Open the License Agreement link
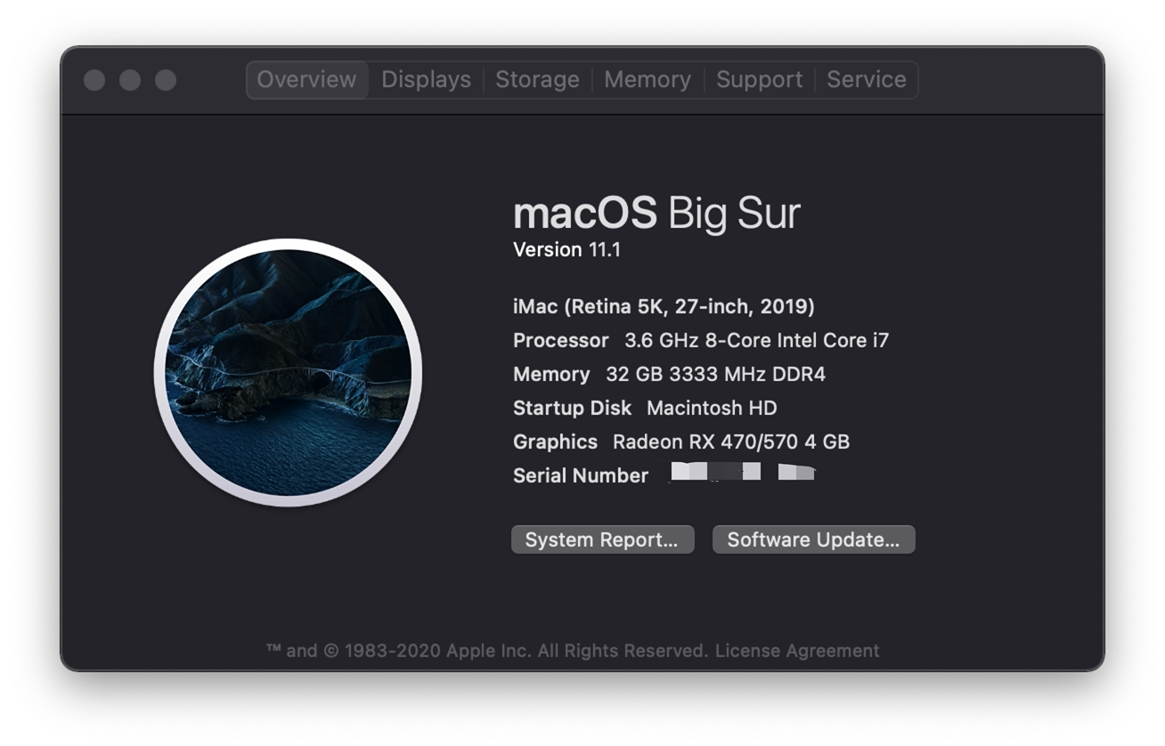 click(x=797, y=651)
